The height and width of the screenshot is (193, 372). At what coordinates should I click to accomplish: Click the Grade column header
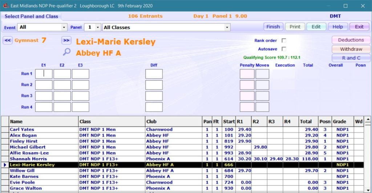(x=343, y=121)
